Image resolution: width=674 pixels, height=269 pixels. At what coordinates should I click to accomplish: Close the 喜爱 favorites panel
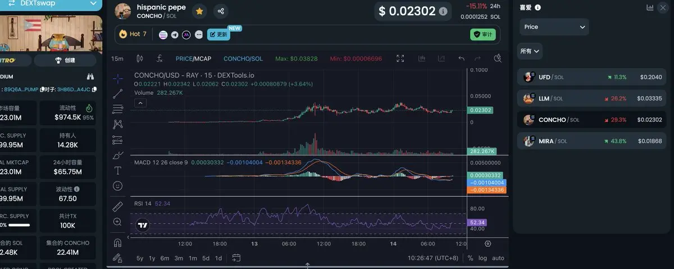pyautogui.click(x=662, y=8)
